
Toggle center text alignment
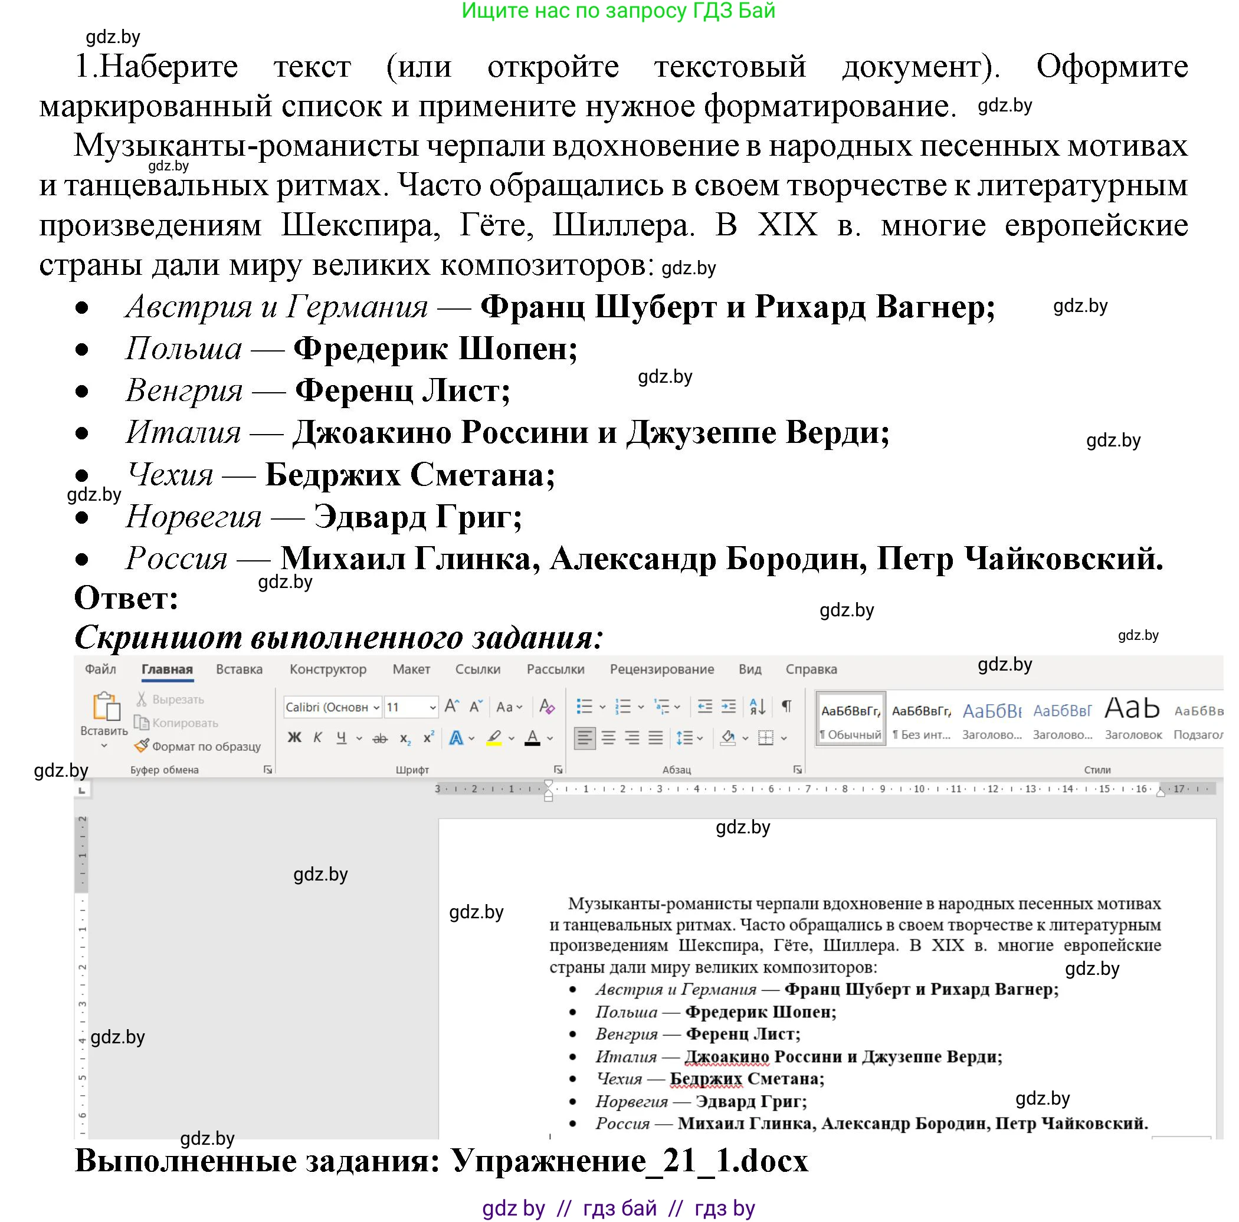coord(608,738)
